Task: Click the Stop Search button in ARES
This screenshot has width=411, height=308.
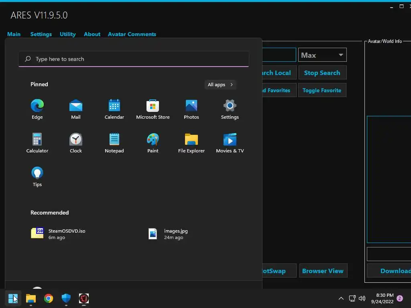Action: click(322, 73)
